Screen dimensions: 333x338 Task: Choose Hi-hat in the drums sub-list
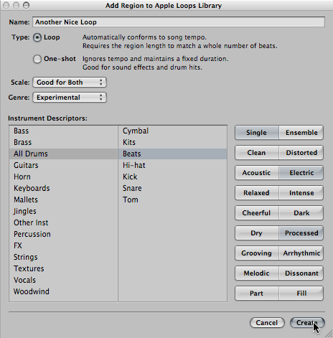point(172,165)
